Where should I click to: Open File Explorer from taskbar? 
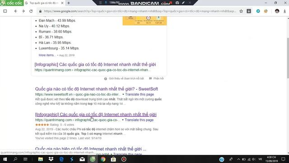41,159
